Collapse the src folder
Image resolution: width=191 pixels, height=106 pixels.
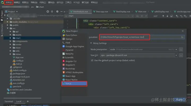click(7, 28)
